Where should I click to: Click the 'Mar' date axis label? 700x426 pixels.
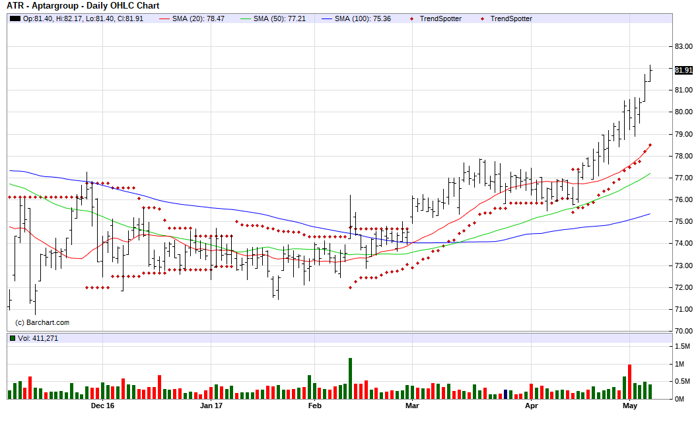[x=412, y=406]
